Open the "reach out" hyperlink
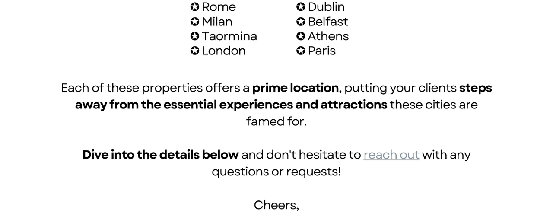Viewport: 553px width, 213px height. [x=391, y=155]
